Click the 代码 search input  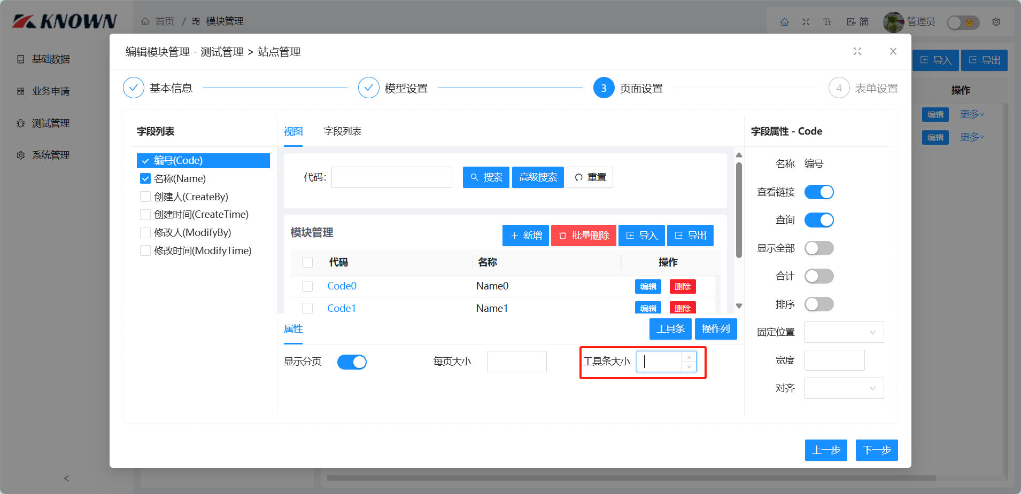392,177
